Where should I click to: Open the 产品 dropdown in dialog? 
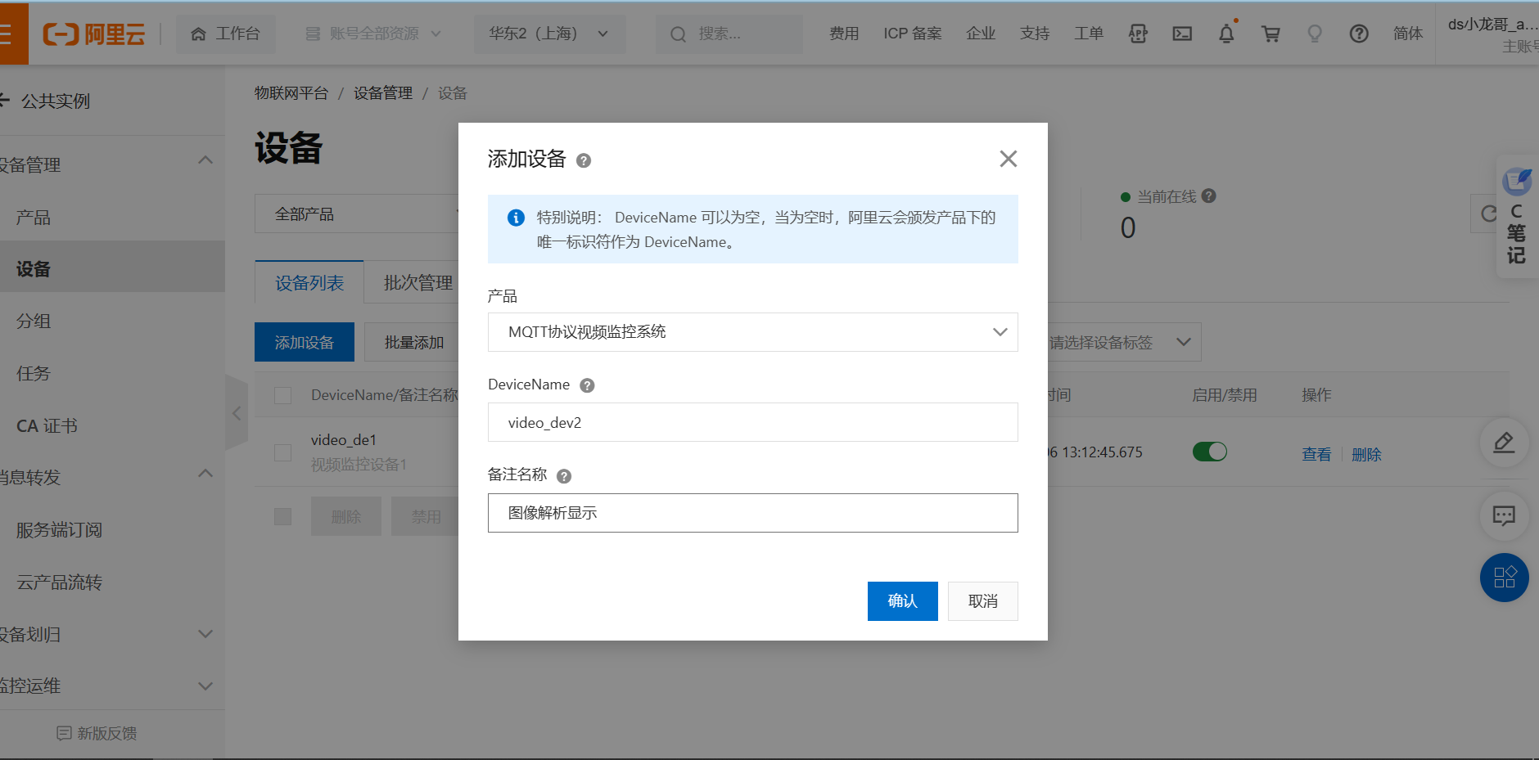(x=752, y=332)
